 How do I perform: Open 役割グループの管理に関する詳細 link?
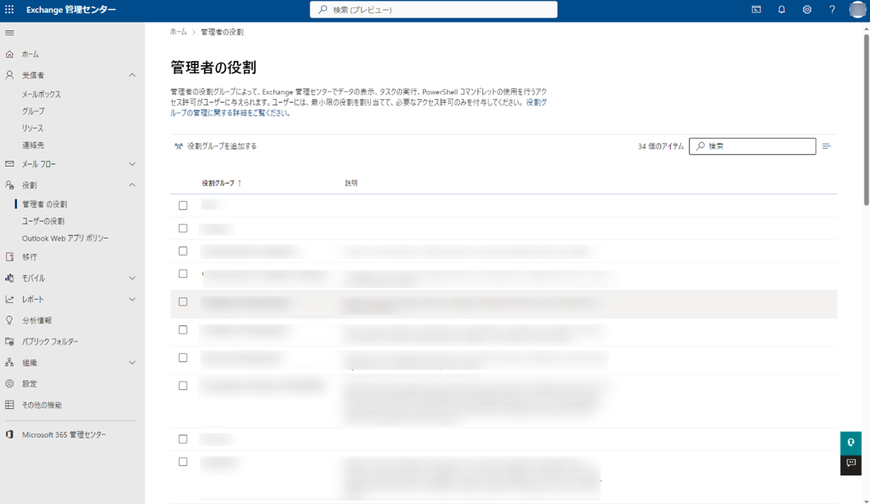358,107
